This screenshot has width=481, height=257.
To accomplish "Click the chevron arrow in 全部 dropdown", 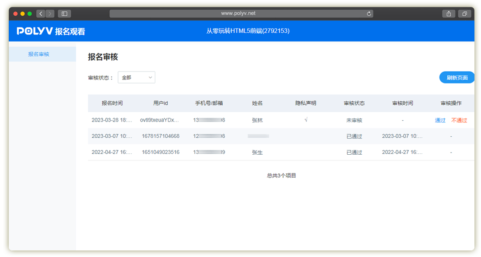I will (150, 77).
